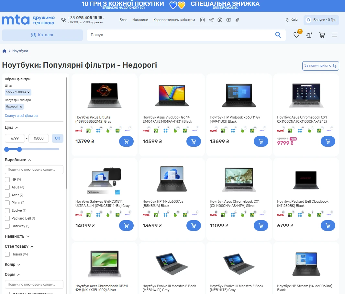
Task: Collapse the Виробники filter section
Action: (x=18, y=160)
